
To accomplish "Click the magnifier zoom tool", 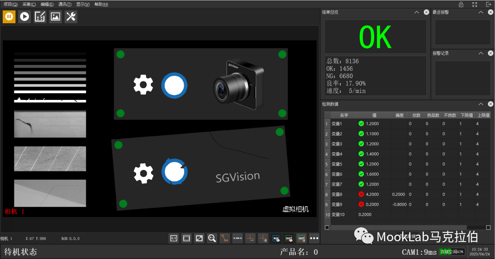I will click(212, 238).
